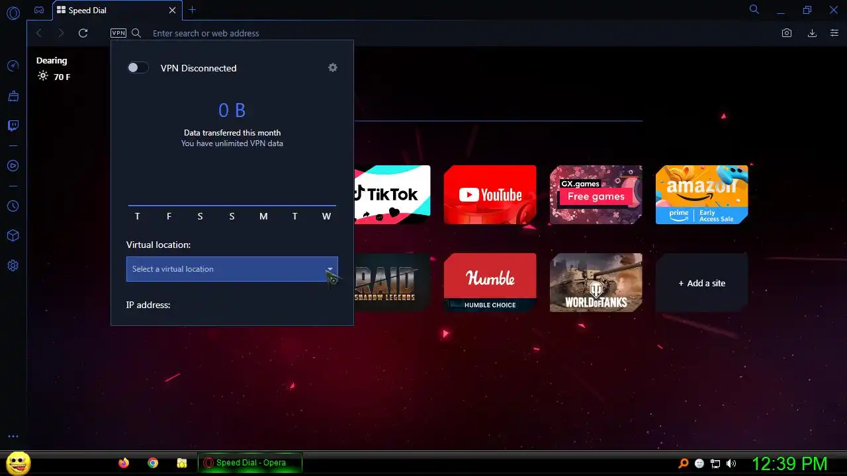Open VPN settings gear in popup

click(x=333, y=67)
